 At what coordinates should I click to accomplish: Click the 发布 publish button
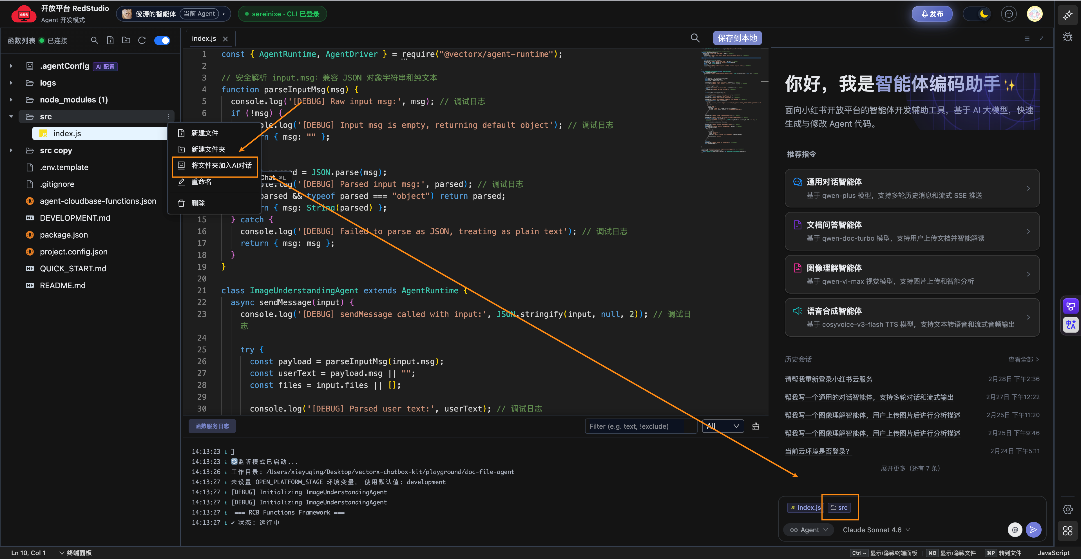pyautogui.click(x=932, y=14)
